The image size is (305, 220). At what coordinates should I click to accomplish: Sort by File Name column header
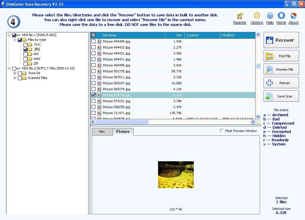131,35
